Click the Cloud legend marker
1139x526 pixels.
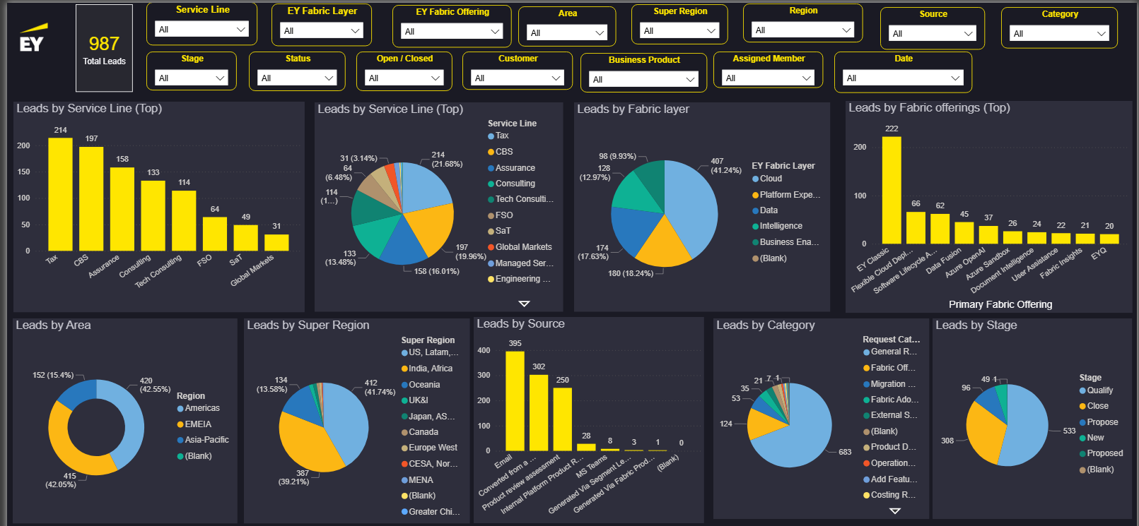click(755, 179)
